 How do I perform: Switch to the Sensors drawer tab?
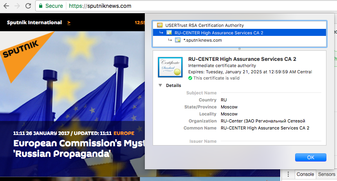click(x=326, y=174)
